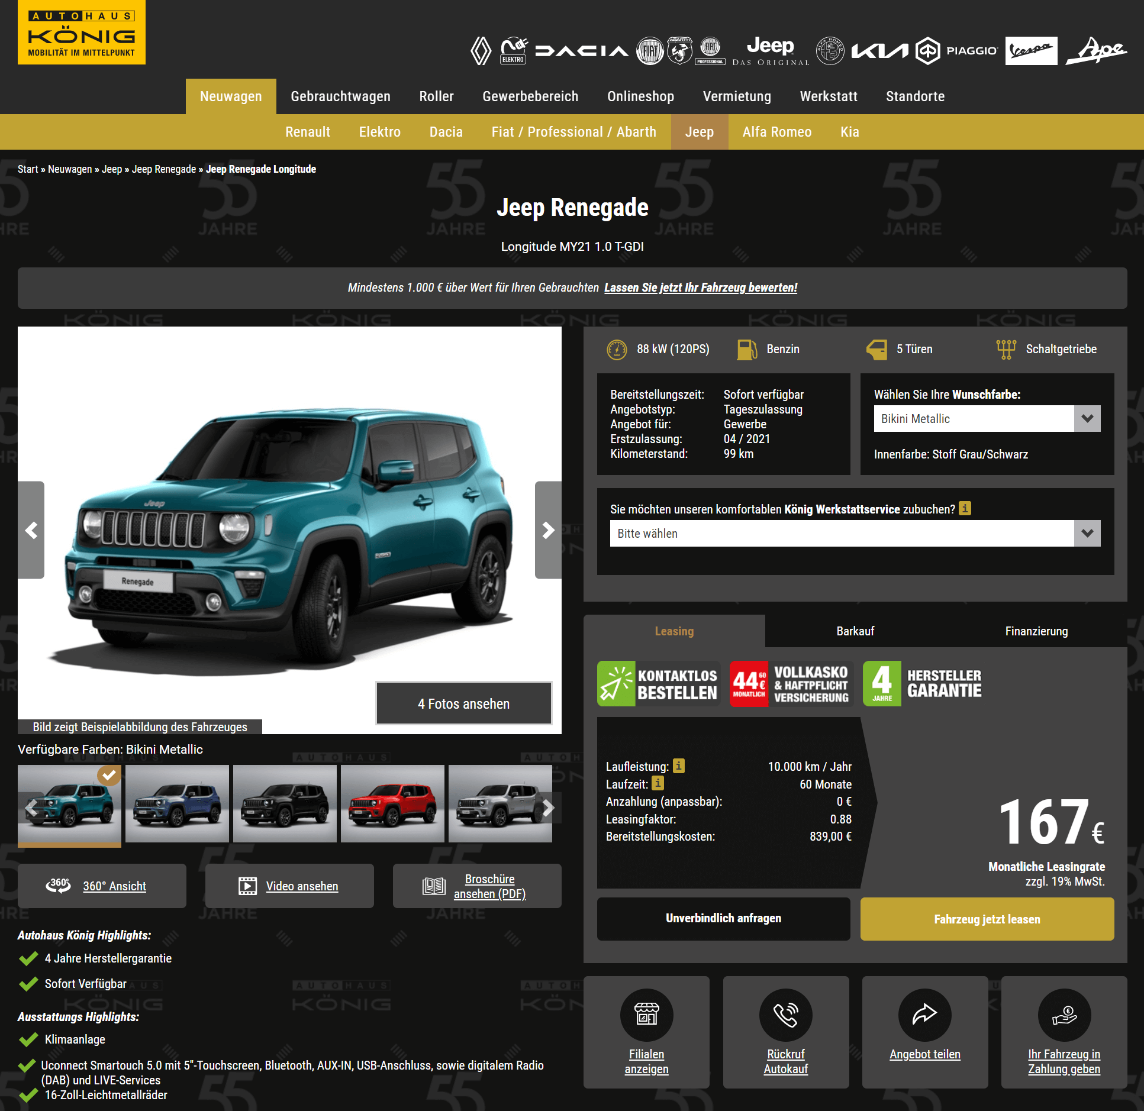Select Renault in brand submenu
1144x1111 pixels.
coord(308,132)
